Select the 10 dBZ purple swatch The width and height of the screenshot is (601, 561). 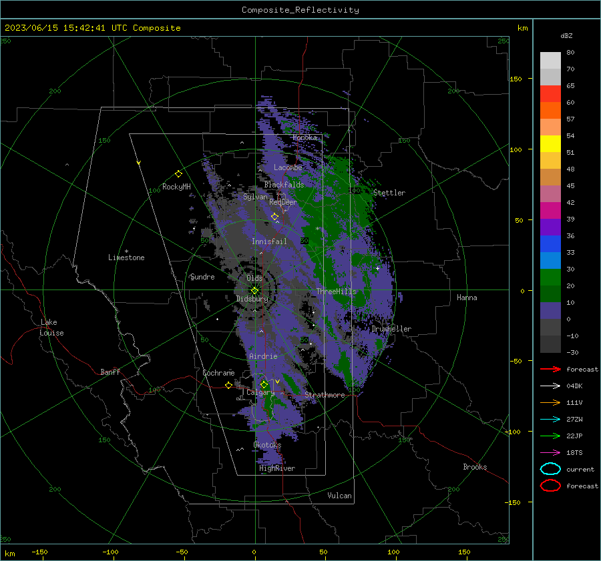[x=550, y=311]
